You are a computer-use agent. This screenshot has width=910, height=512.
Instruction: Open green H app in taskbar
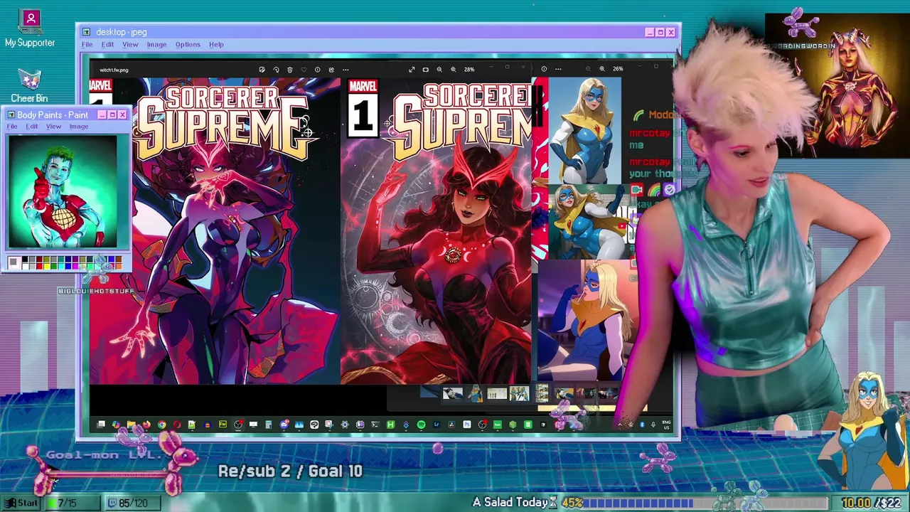tap(391, 425)
